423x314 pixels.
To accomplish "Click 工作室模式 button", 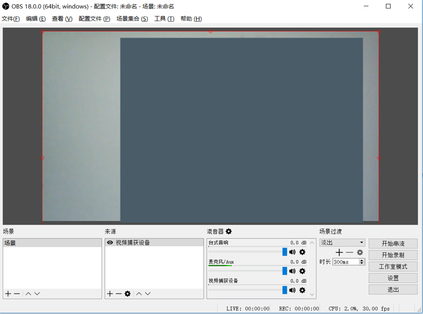I will click(x=393, y=267).
